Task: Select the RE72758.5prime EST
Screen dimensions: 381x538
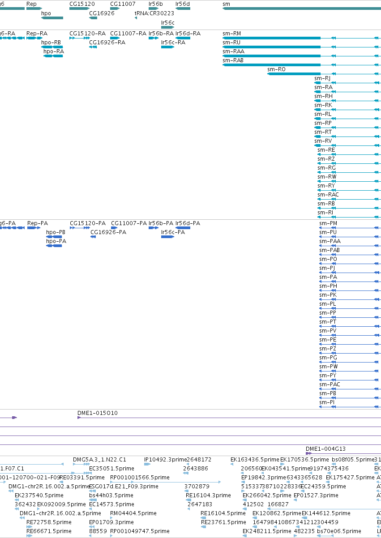Action: 29,527
